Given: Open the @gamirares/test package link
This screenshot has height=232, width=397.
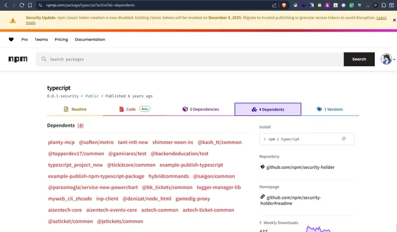Looking at the screenshot, I should [x=127, y=154].
